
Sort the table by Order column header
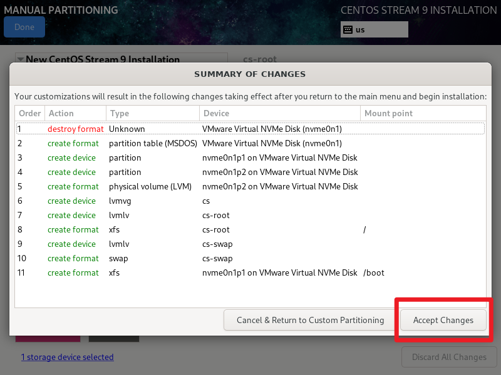pyautogui.click(x=29, y=114)
